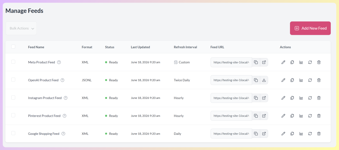The height and width of the screenshot is (150, 339).
Task: Check the Pinterest Product Feed row
Action: pos(13,115)
